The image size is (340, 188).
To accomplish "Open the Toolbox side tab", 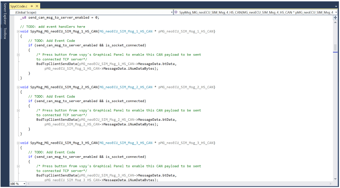I will pos(5,33).
